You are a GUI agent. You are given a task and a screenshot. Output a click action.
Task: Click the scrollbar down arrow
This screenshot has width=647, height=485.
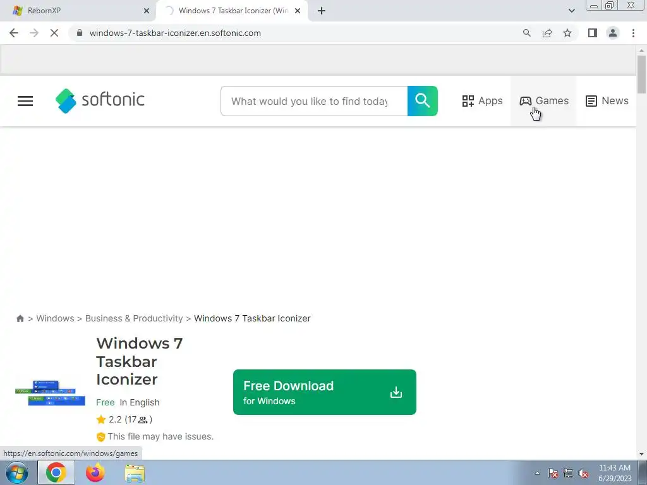point(641,454)
